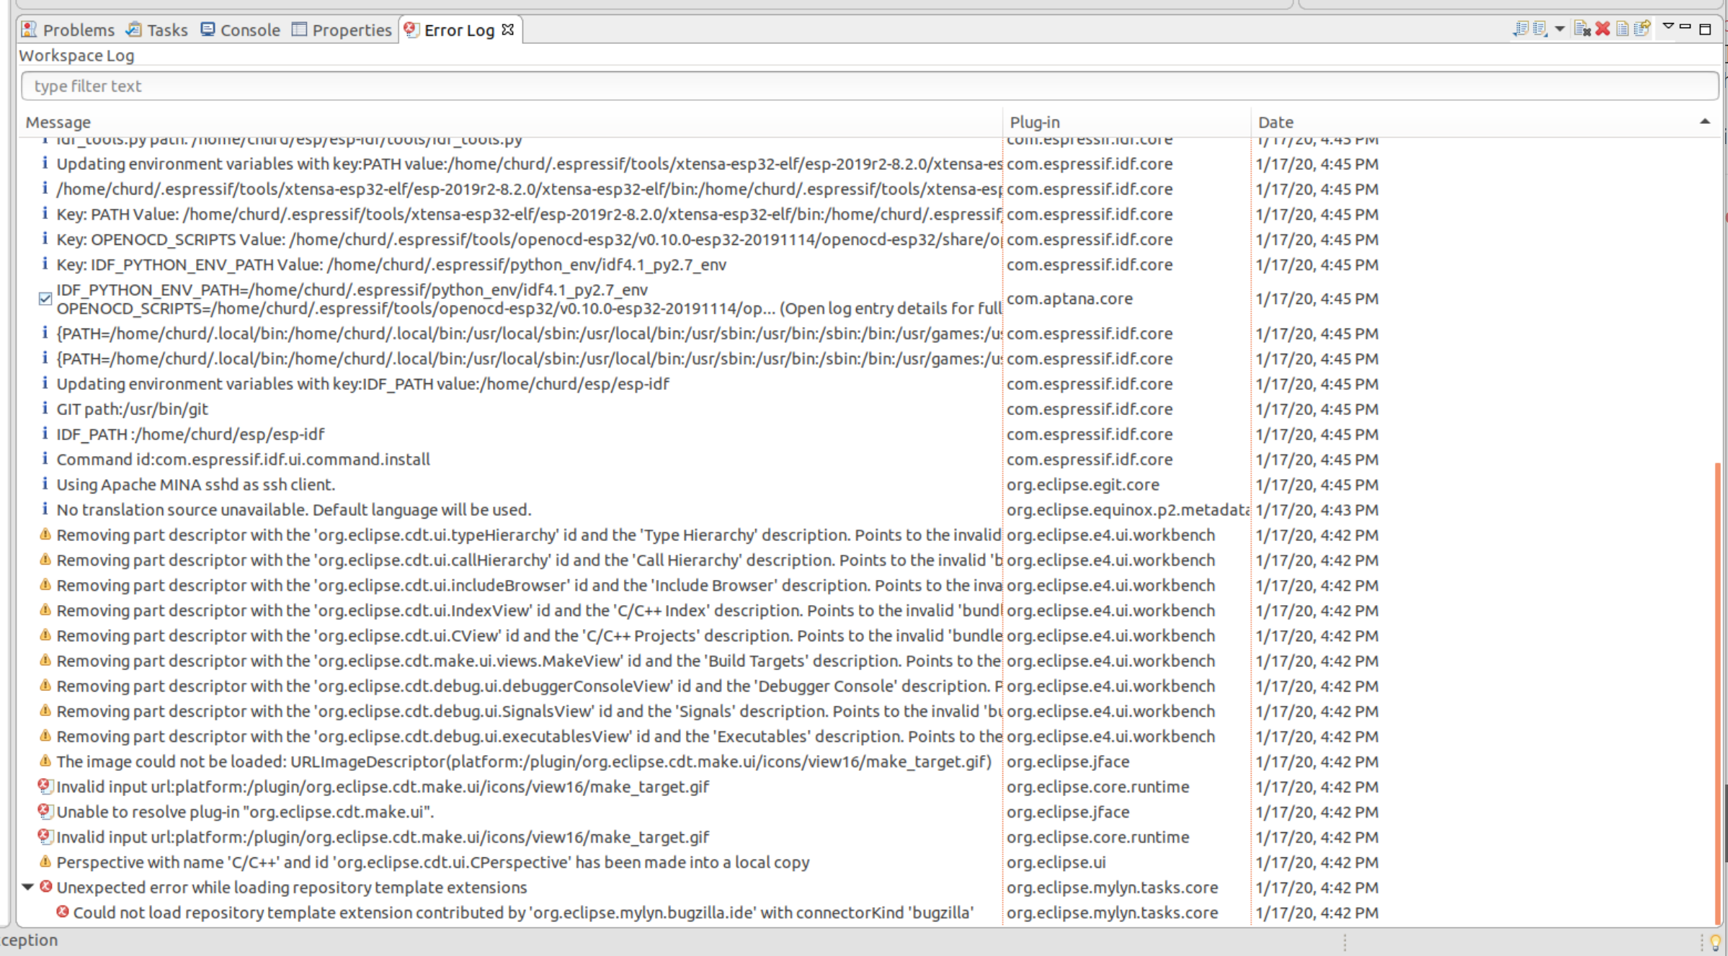The width and height of the screenshot is (1728, 956).
Task: Open the Import Log dropdown arrow
Action: coord(1559,30)
